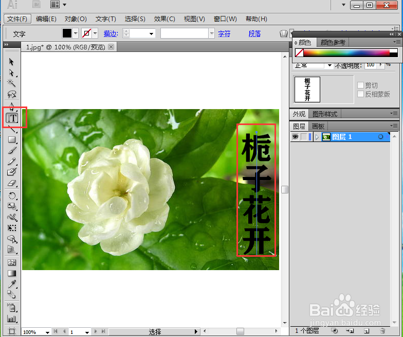Select the Perspective Grid tool
The width and height of the screenshot is (403, 337).
pos(12,249)
